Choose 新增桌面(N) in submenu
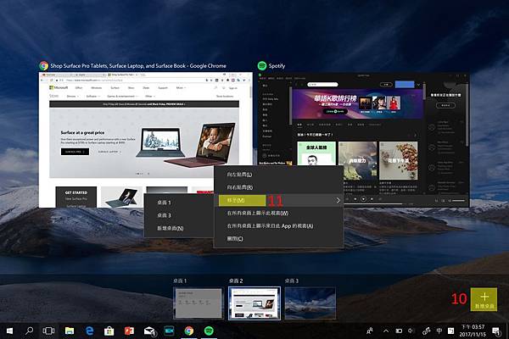 click(178, 228)
